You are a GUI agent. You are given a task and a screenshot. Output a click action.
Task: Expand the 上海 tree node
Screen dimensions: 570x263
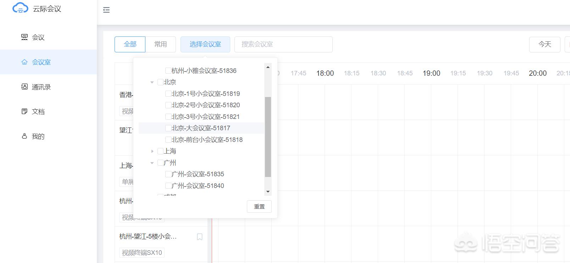(x=152, y=151)
